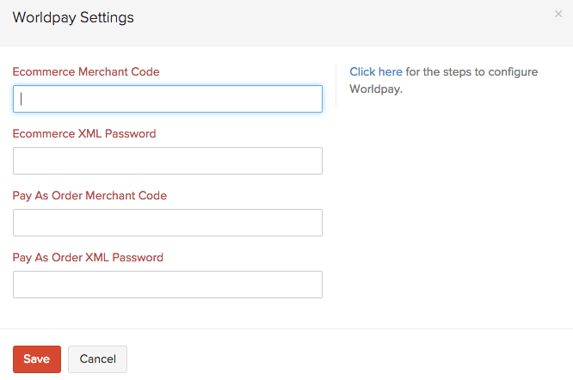Click the 'Pay As Order XML Password' label
Screen dimensions: 573x380
tap(88, 258)
